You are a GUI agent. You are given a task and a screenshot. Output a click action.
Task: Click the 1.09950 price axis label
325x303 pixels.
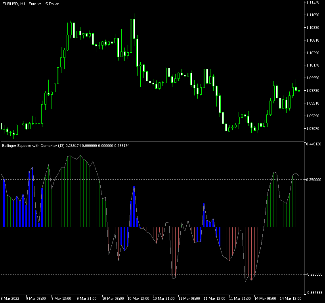point(313,78)
